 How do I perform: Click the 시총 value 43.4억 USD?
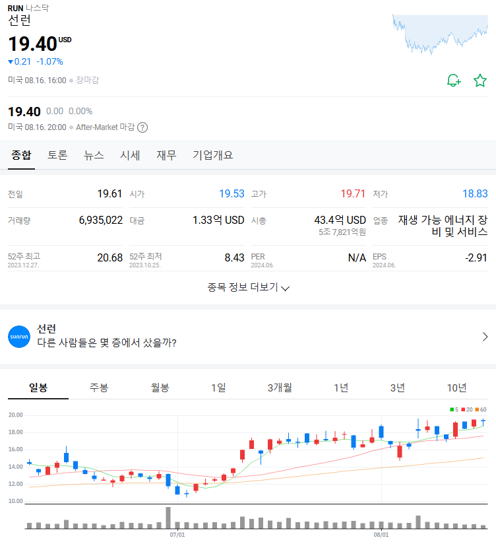[340, 220]
